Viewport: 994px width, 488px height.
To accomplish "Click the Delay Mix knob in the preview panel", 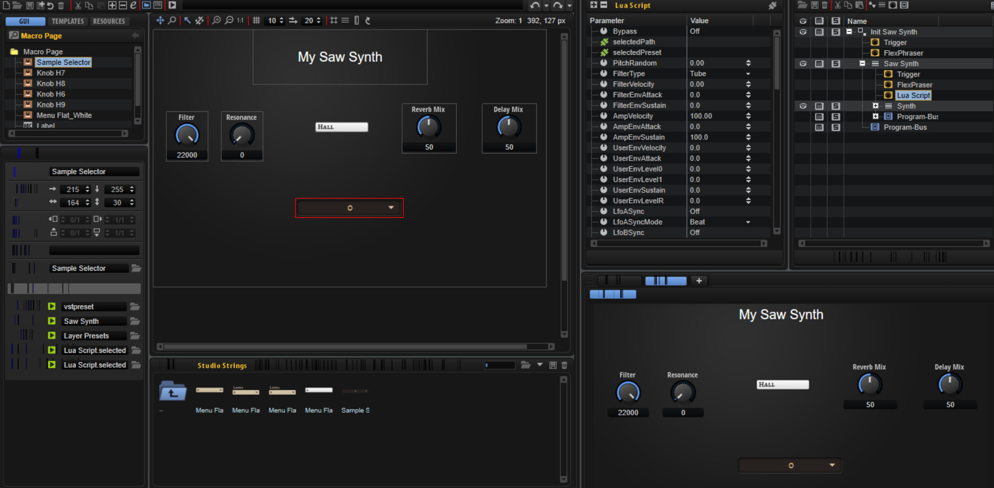I will [x=949, y=385].
